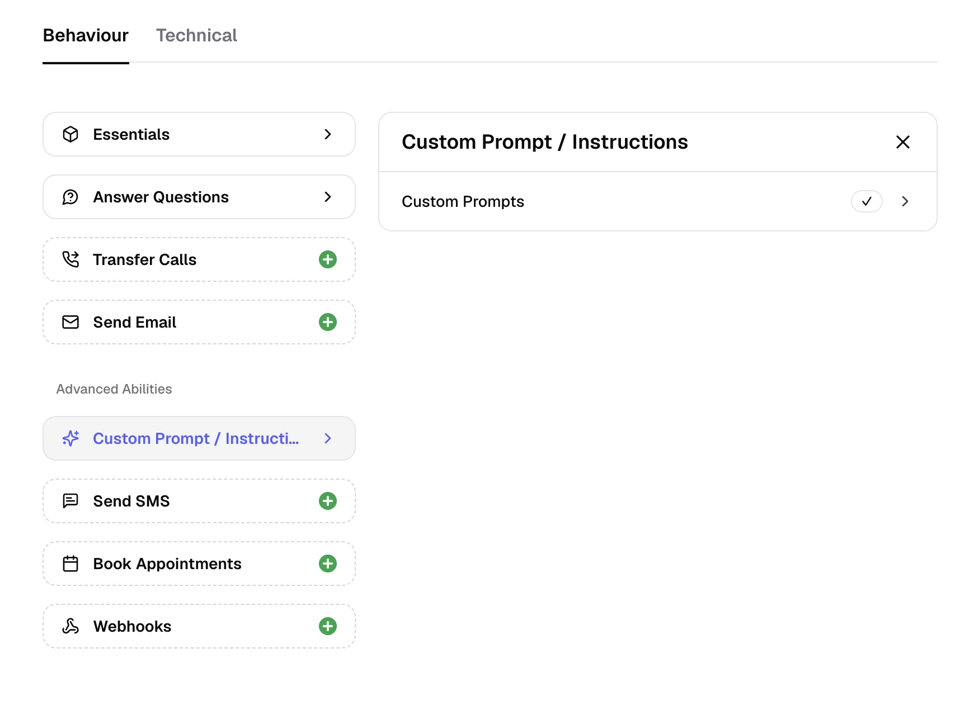Screen dimensions: 969x710
Task: Toggle the Custom Prompts checkmark
Action: [x=867, y=201]
